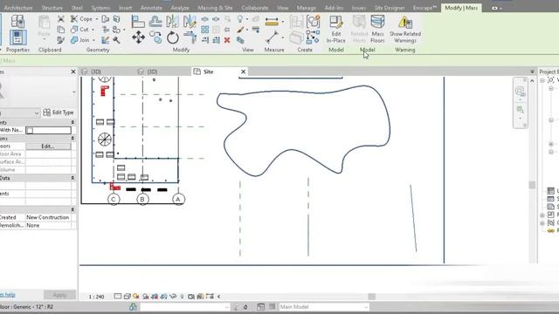
Task: Select Cut geometry tool
Action: (79, 30)
